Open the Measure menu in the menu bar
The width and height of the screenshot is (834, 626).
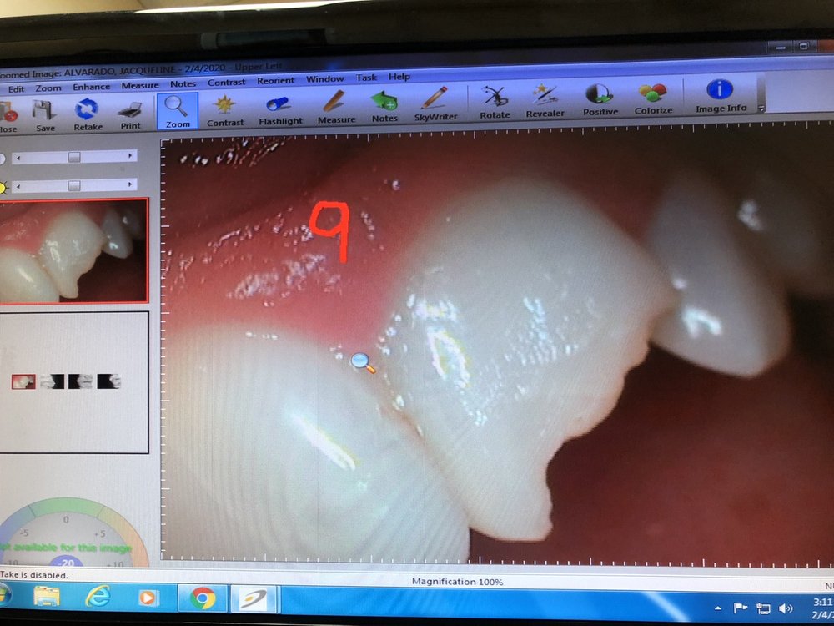(140, 85)
